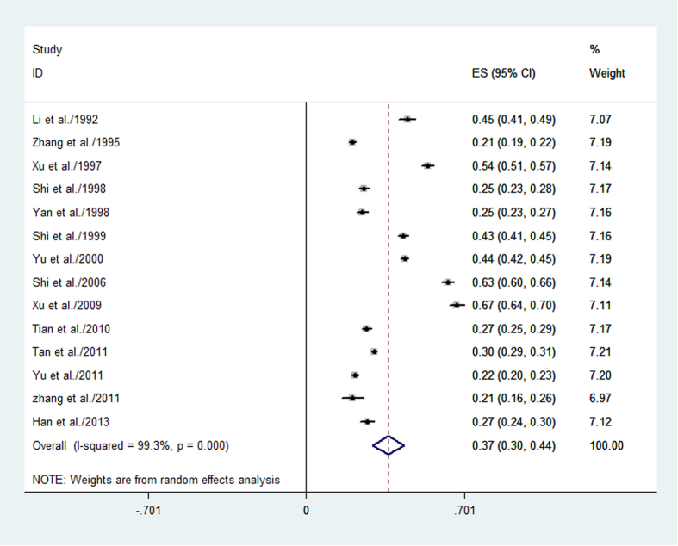Click the 'Xu et al./2009' study label
Screen dimensions: 678x546
[67, 305]
